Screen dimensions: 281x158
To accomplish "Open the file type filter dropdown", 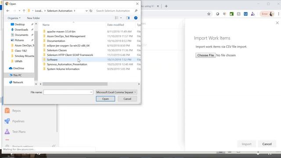I will pyautogui.click(x=116, y=92).
